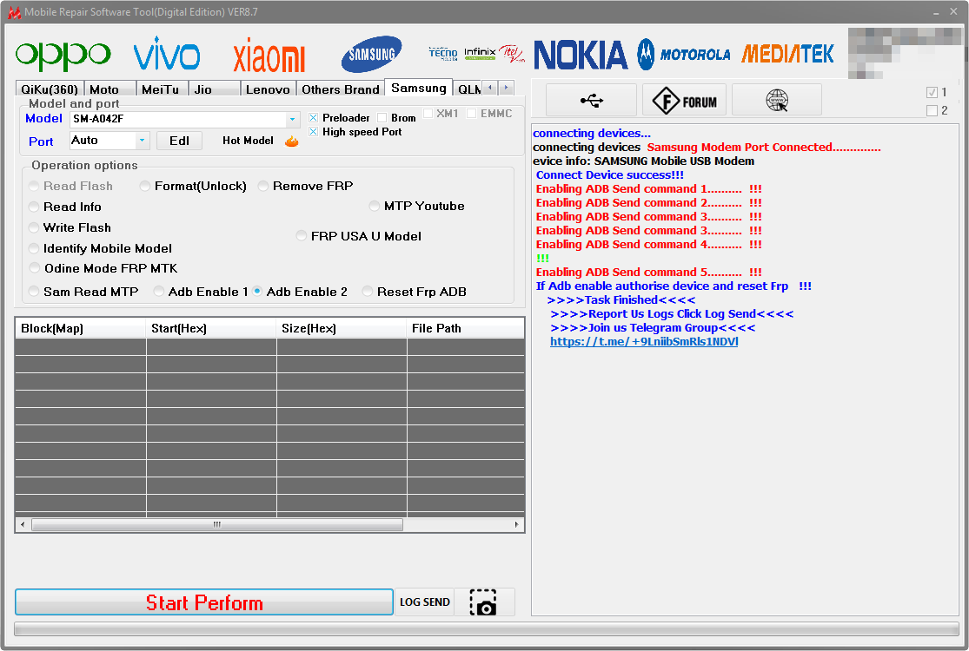The width and height of the screenshot is (969, 651).
Task: Click the table horizontal scrollbar thumb
Action: click(x=217, y=524)
